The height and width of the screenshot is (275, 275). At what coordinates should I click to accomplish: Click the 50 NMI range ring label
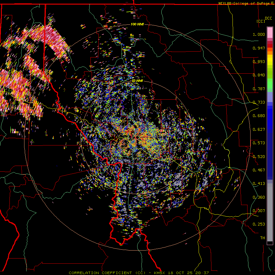pos(137,81)
